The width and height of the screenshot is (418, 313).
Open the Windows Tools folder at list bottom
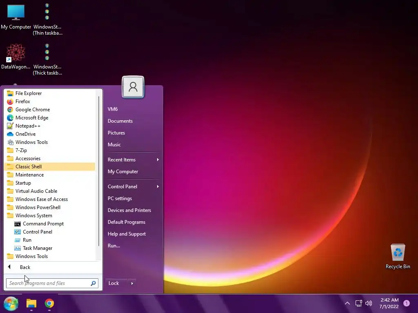pyautogui.click(x=50, y=256)
